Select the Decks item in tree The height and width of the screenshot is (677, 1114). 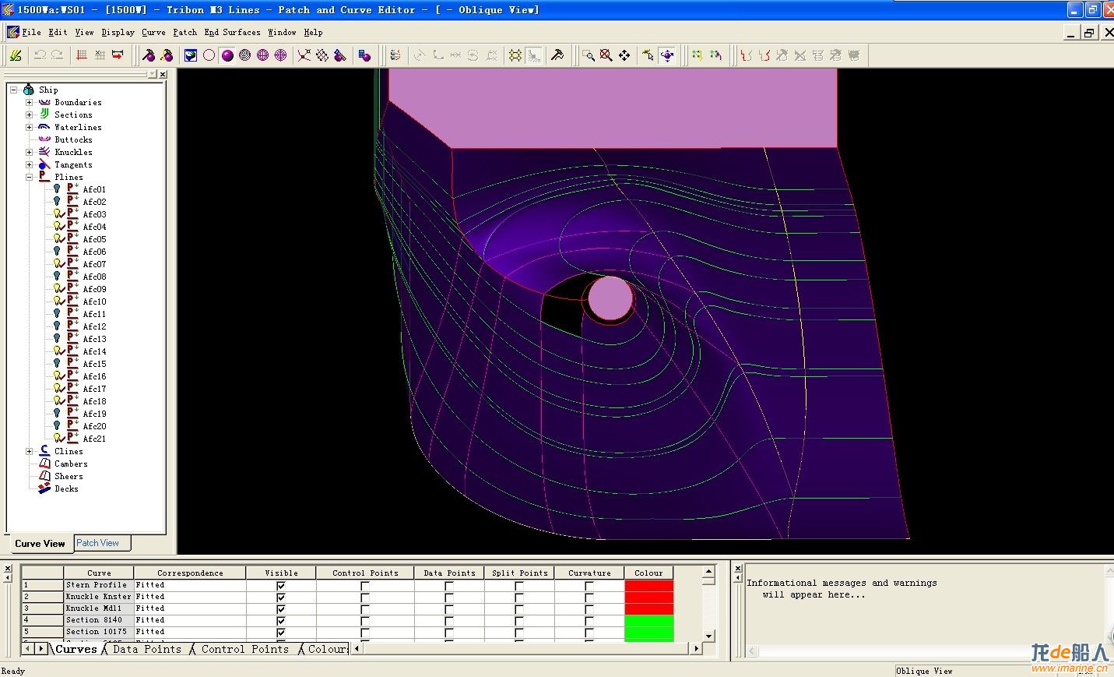(x=66, y=488)
